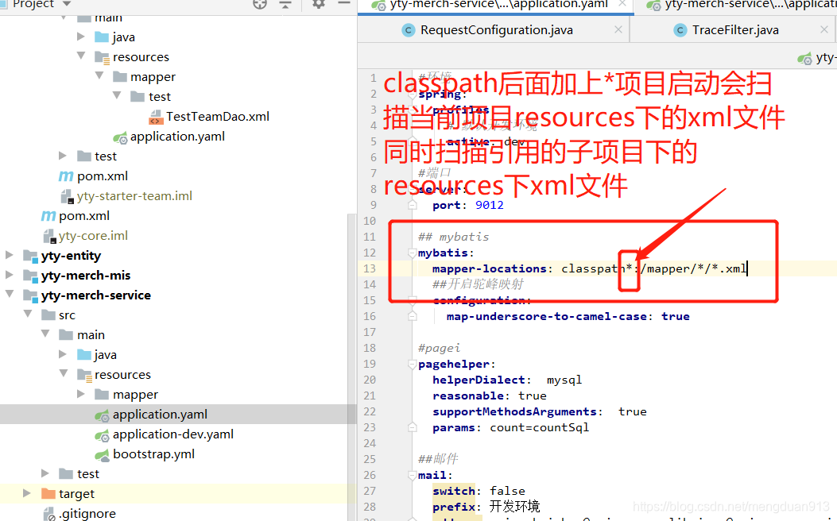This screenshot has width=837, height=521.
Task: Click the Maven icon of the yty-starter-team pom.xml
Action: coord(66,176)
